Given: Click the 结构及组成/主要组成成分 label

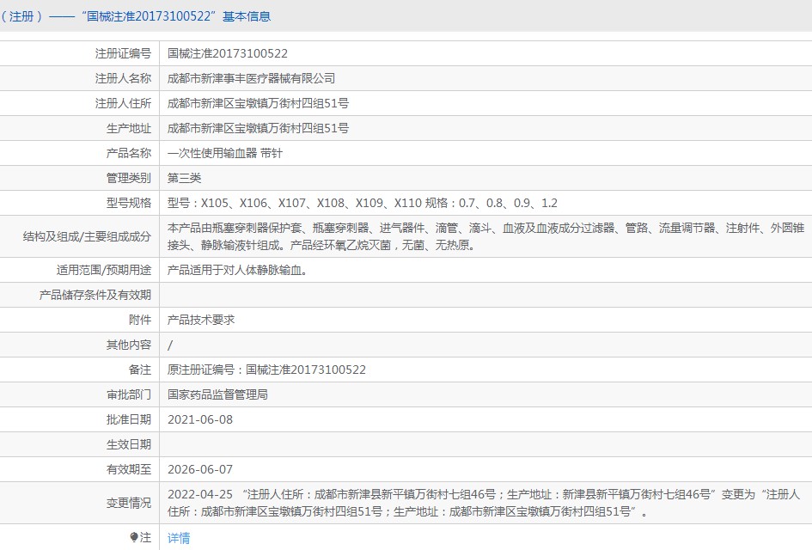Looking at the screenshot, I should (x=87, y=236).
